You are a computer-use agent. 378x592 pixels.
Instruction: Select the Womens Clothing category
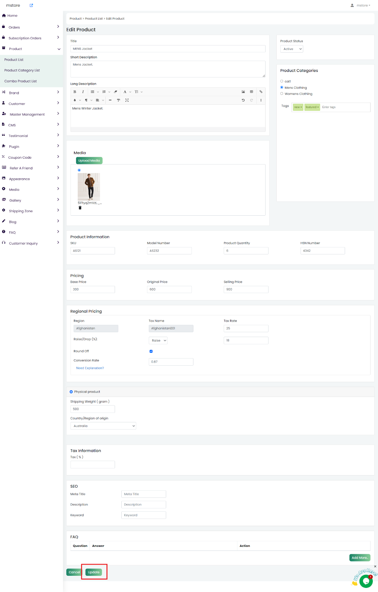(x=282, y=94)
